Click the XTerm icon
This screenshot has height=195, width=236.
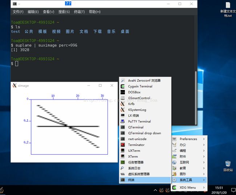point(123,157)
